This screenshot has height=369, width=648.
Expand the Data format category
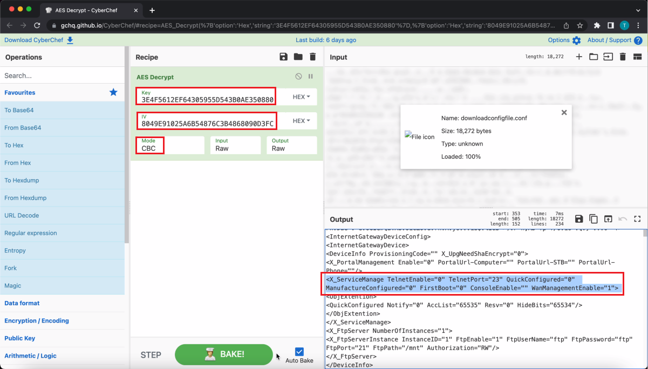pos(62,303)
